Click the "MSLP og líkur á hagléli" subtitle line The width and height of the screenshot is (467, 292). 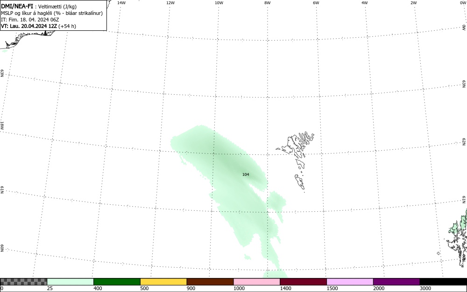[x=52, y=13]
